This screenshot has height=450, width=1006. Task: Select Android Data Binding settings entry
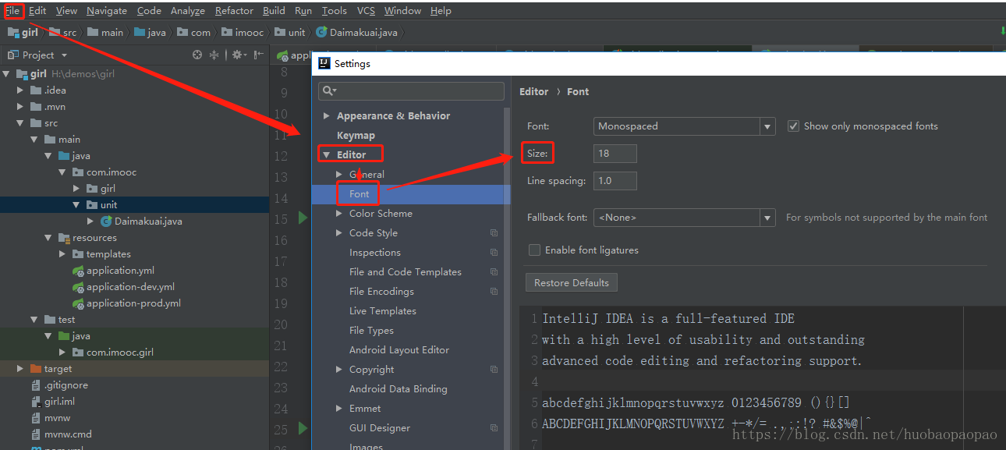point(399,389)
